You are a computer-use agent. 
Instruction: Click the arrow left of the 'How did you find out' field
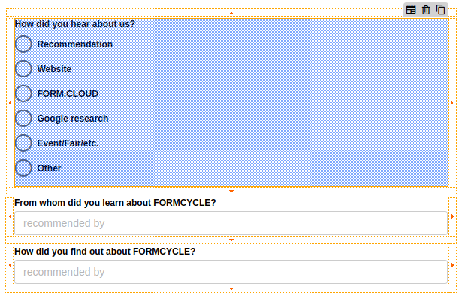10,265
